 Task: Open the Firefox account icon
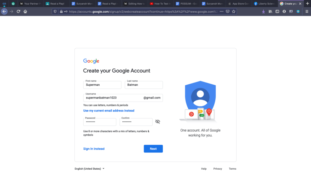284,12
